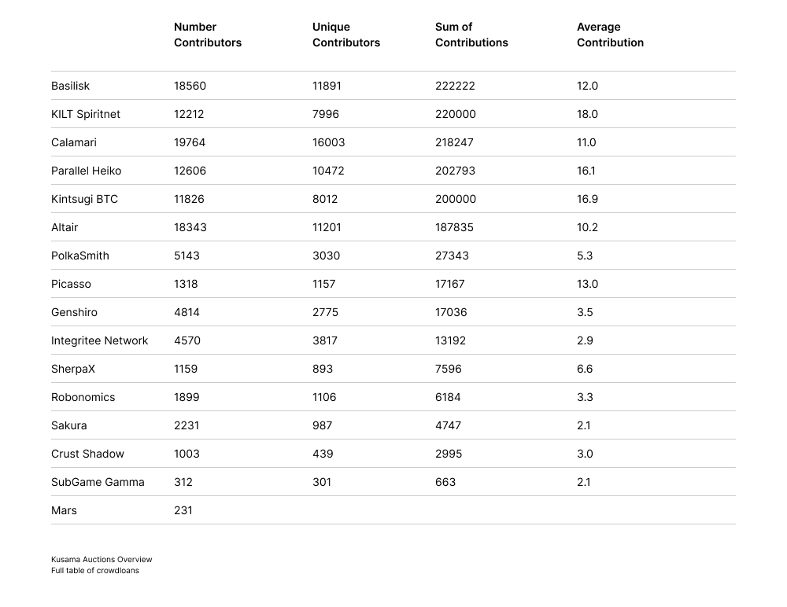This screenshot has height=607, width=787.
Task: Click the Integritee Network row label
Action: click(x=99, y=340)
